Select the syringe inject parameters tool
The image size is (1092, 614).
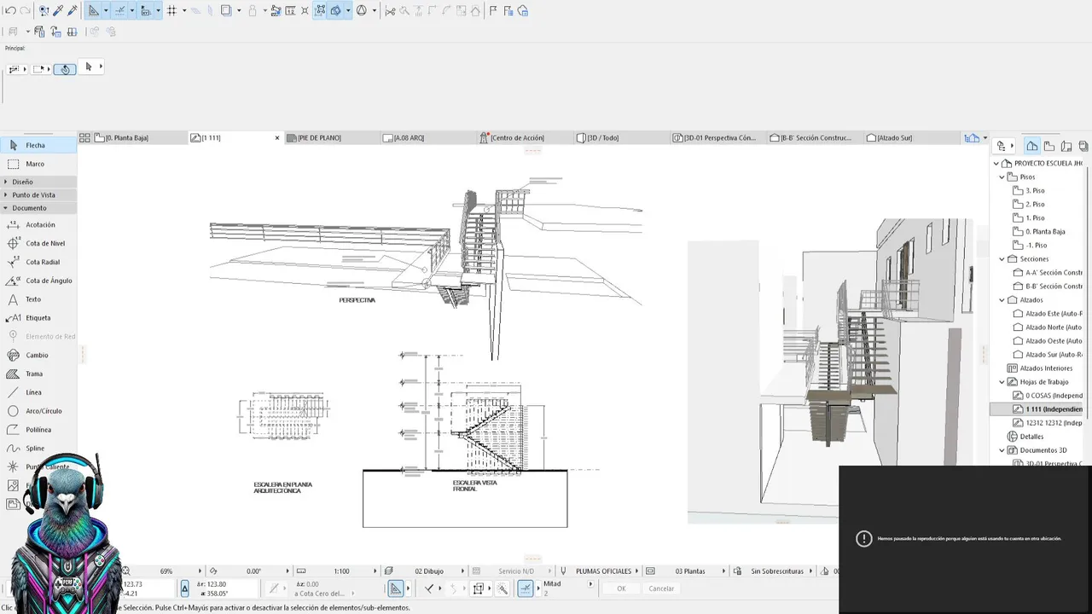(x=72, y=11)
